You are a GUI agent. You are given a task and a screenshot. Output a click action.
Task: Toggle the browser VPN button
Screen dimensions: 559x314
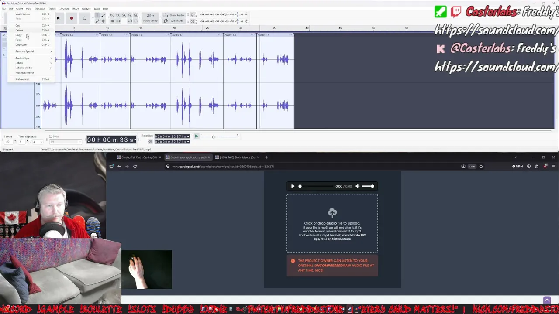tap(518, 166)
